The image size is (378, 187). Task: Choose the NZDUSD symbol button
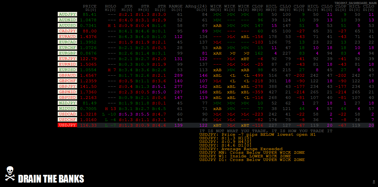(x=67, y=109)
